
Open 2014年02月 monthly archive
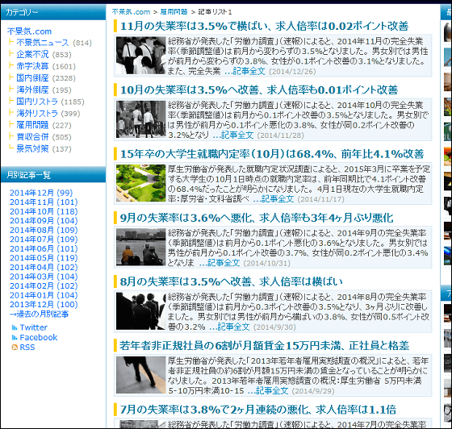coord(44,285)
